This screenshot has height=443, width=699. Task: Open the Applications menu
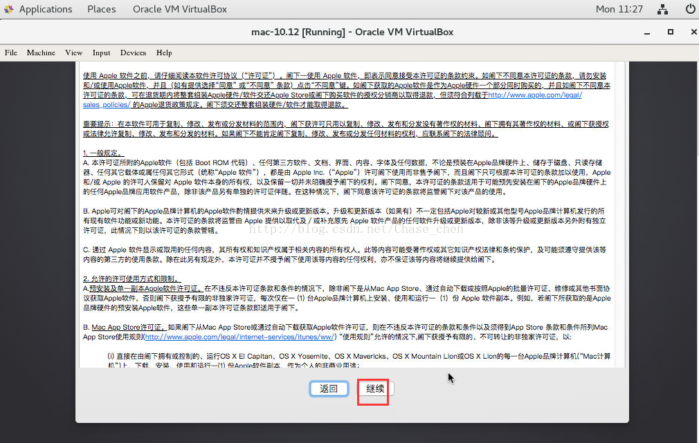tap(46, 9)
